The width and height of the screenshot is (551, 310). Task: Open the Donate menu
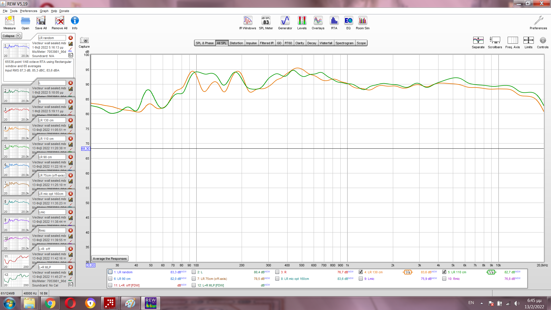click(x=64, y=11)
